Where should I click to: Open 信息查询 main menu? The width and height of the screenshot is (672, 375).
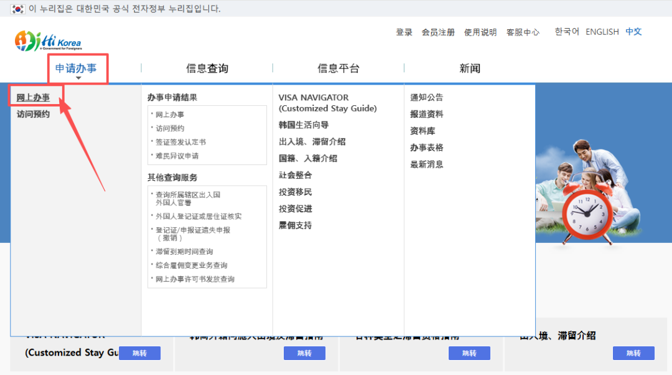(x=207, y=69)
